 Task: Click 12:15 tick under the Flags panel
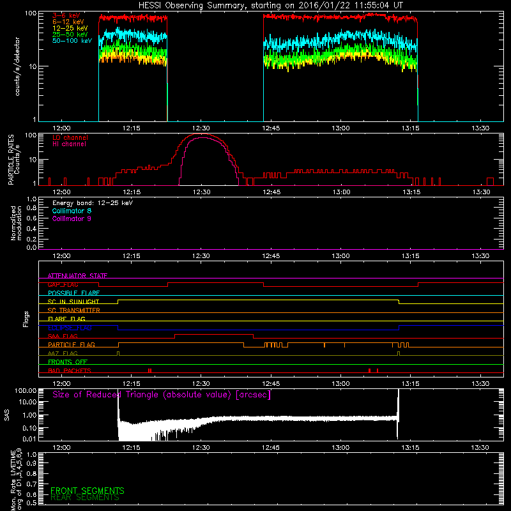(132, 384)
